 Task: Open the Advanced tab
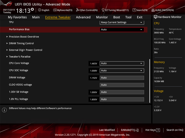click(x=83, y=17)
